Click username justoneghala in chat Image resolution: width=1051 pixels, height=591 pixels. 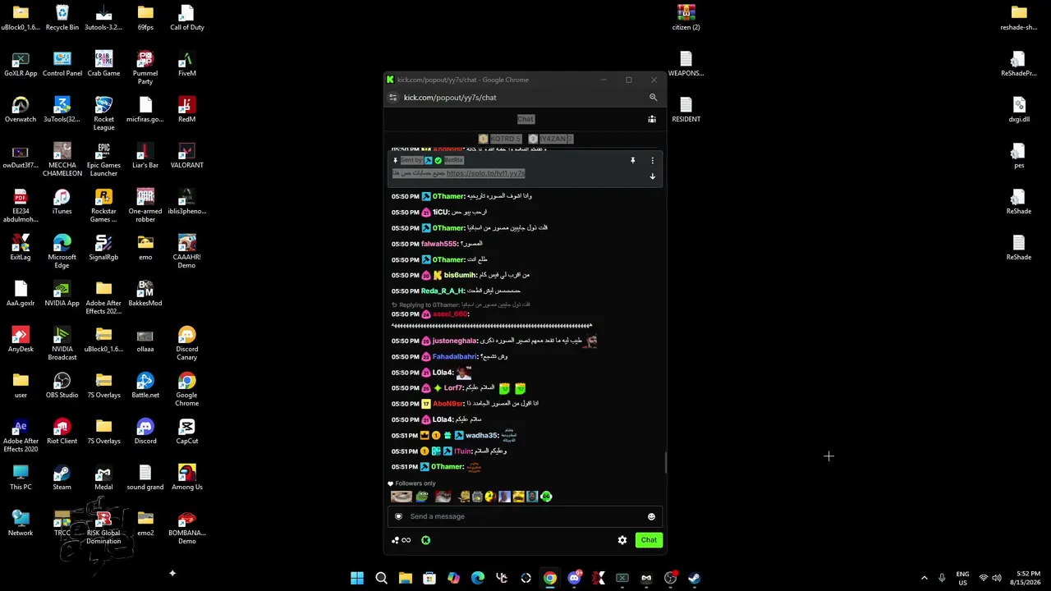455,341
